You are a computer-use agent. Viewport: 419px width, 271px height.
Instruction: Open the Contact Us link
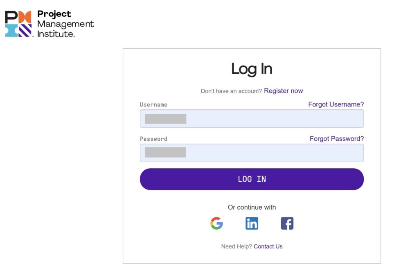pyautogui.click(x=268, y=246)
